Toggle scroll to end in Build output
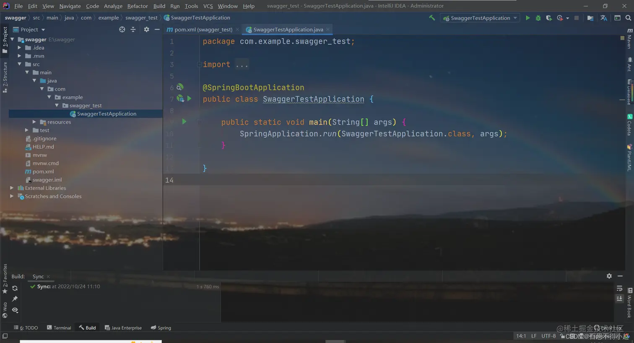Image resolution: width=634 pixels, height=343 pixels. [619, 299]
